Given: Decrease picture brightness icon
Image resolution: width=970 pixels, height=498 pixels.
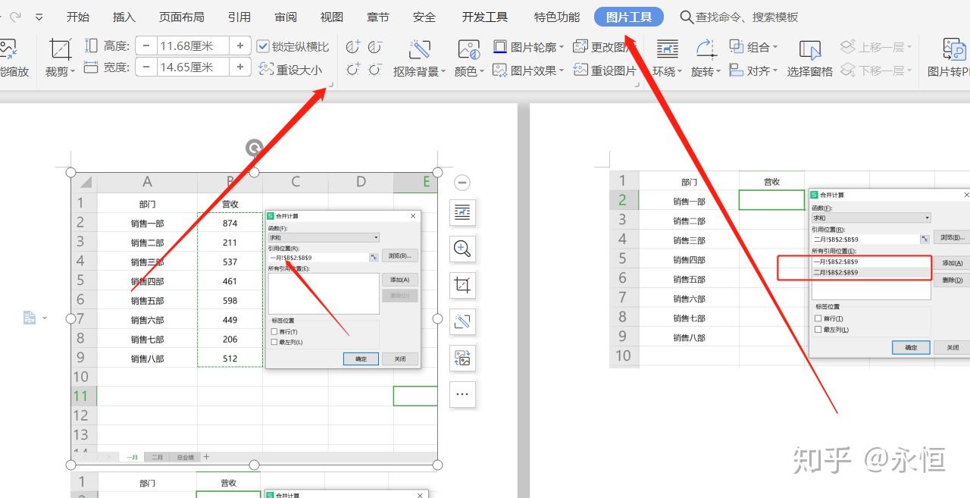Looking at the screenshot, I should (x=375, y=70).
